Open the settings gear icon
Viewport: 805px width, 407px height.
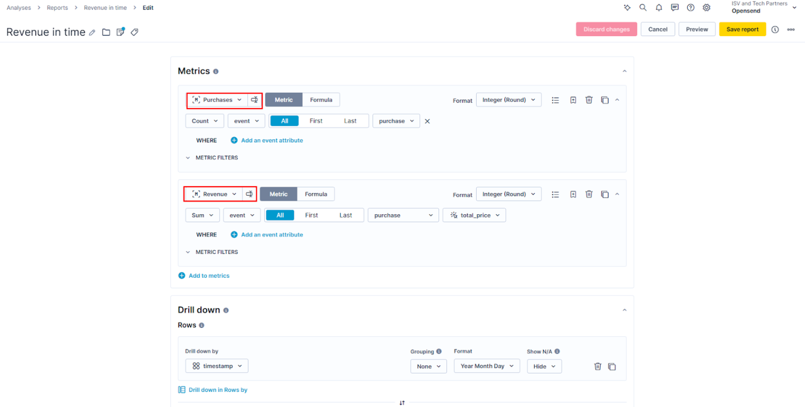tap(706, 8)
